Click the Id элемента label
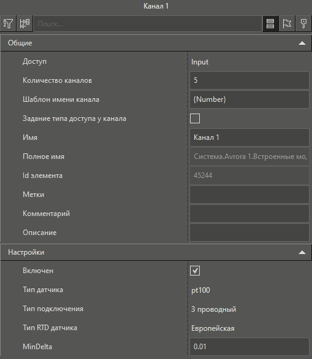 click(42, 176)
